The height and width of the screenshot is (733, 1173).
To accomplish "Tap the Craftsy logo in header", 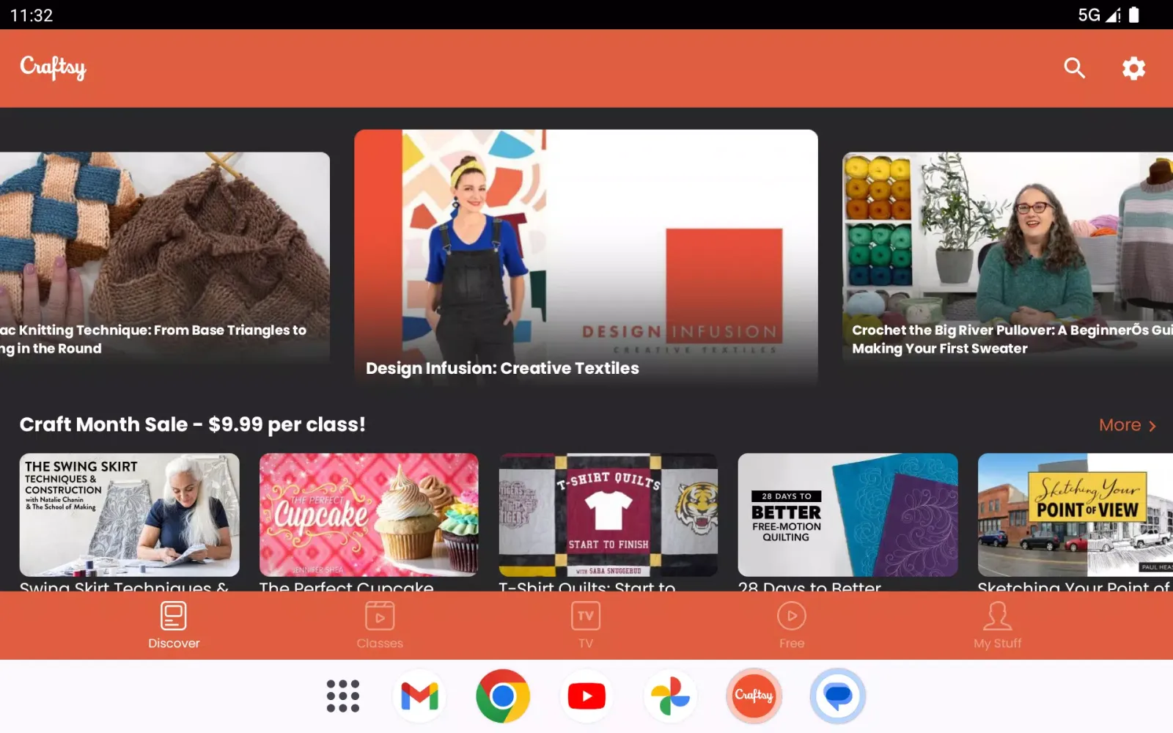I will click(53, 67).
